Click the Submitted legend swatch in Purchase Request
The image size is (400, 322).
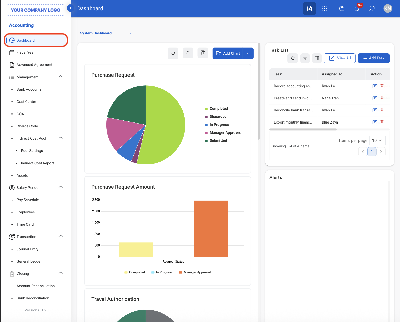(206, 141)
